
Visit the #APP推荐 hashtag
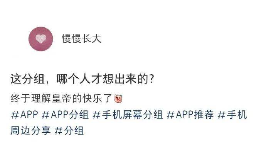[x=190, y=115]
